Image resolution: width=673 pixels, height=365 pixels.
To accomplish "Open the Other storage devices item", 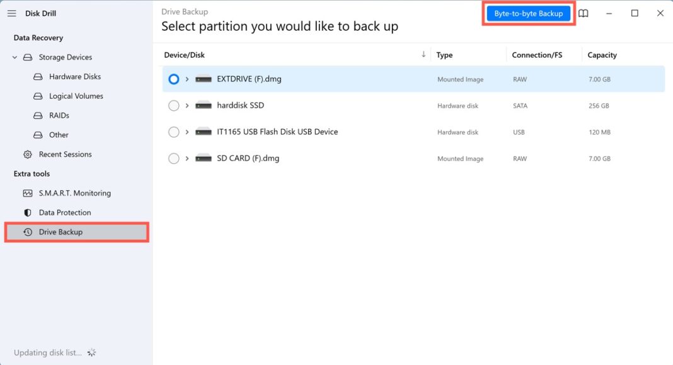I will pyautogui.click(x=59, y=135).
